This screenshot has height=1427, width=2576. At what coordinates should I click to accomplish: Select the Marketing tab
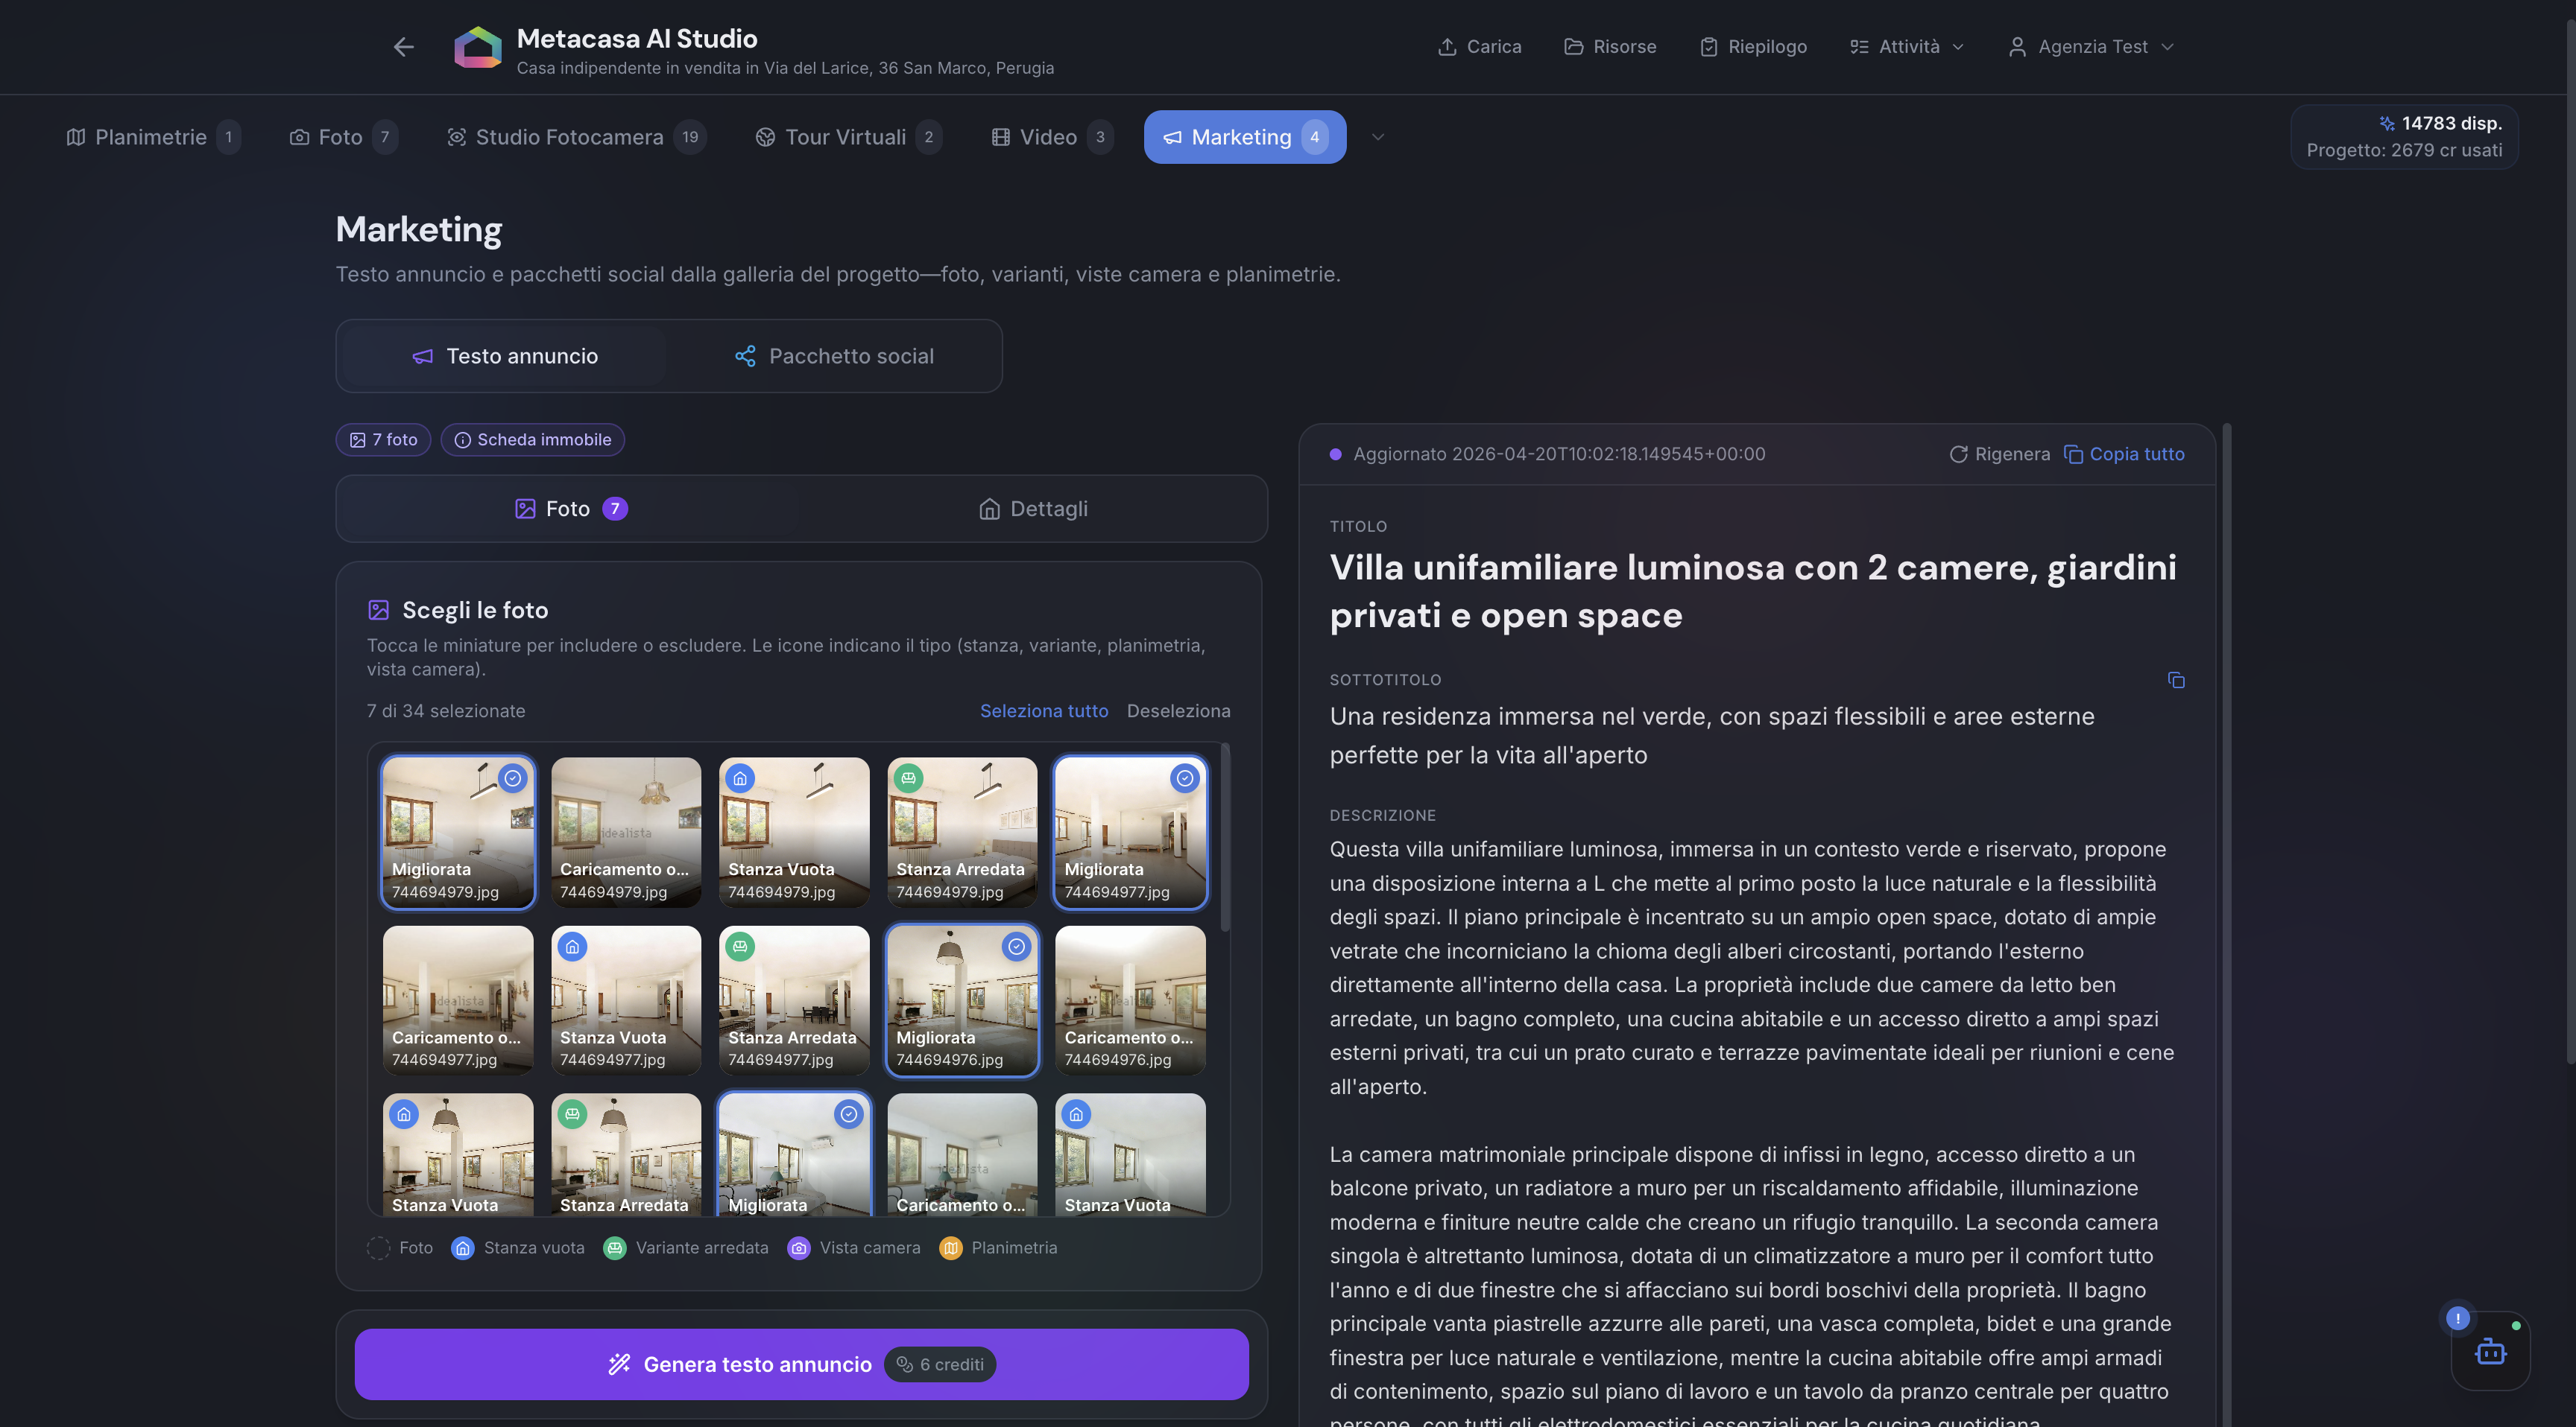[x=1245, y=137]
